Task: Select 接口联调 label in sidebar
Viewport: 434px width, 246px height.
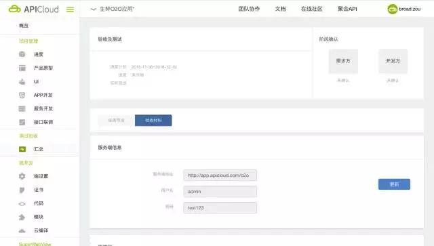Action: [43, 122]
